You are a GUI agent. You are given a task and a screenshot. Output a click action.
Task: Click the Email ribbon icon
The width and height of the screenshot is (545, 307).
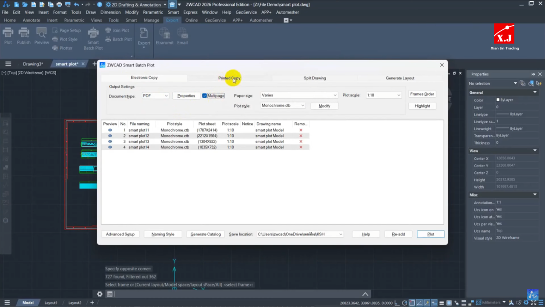coord(182,36)
